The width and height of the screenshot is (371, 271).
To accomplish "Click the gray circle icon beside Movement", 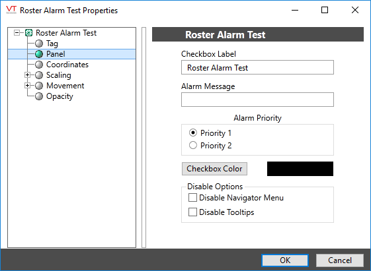I will [39, 86].
